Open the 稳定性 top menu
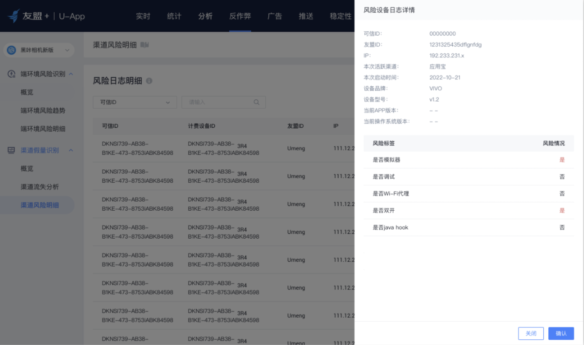Image resolution: width=584 pixels, height=345 pixels. [340, 16]
